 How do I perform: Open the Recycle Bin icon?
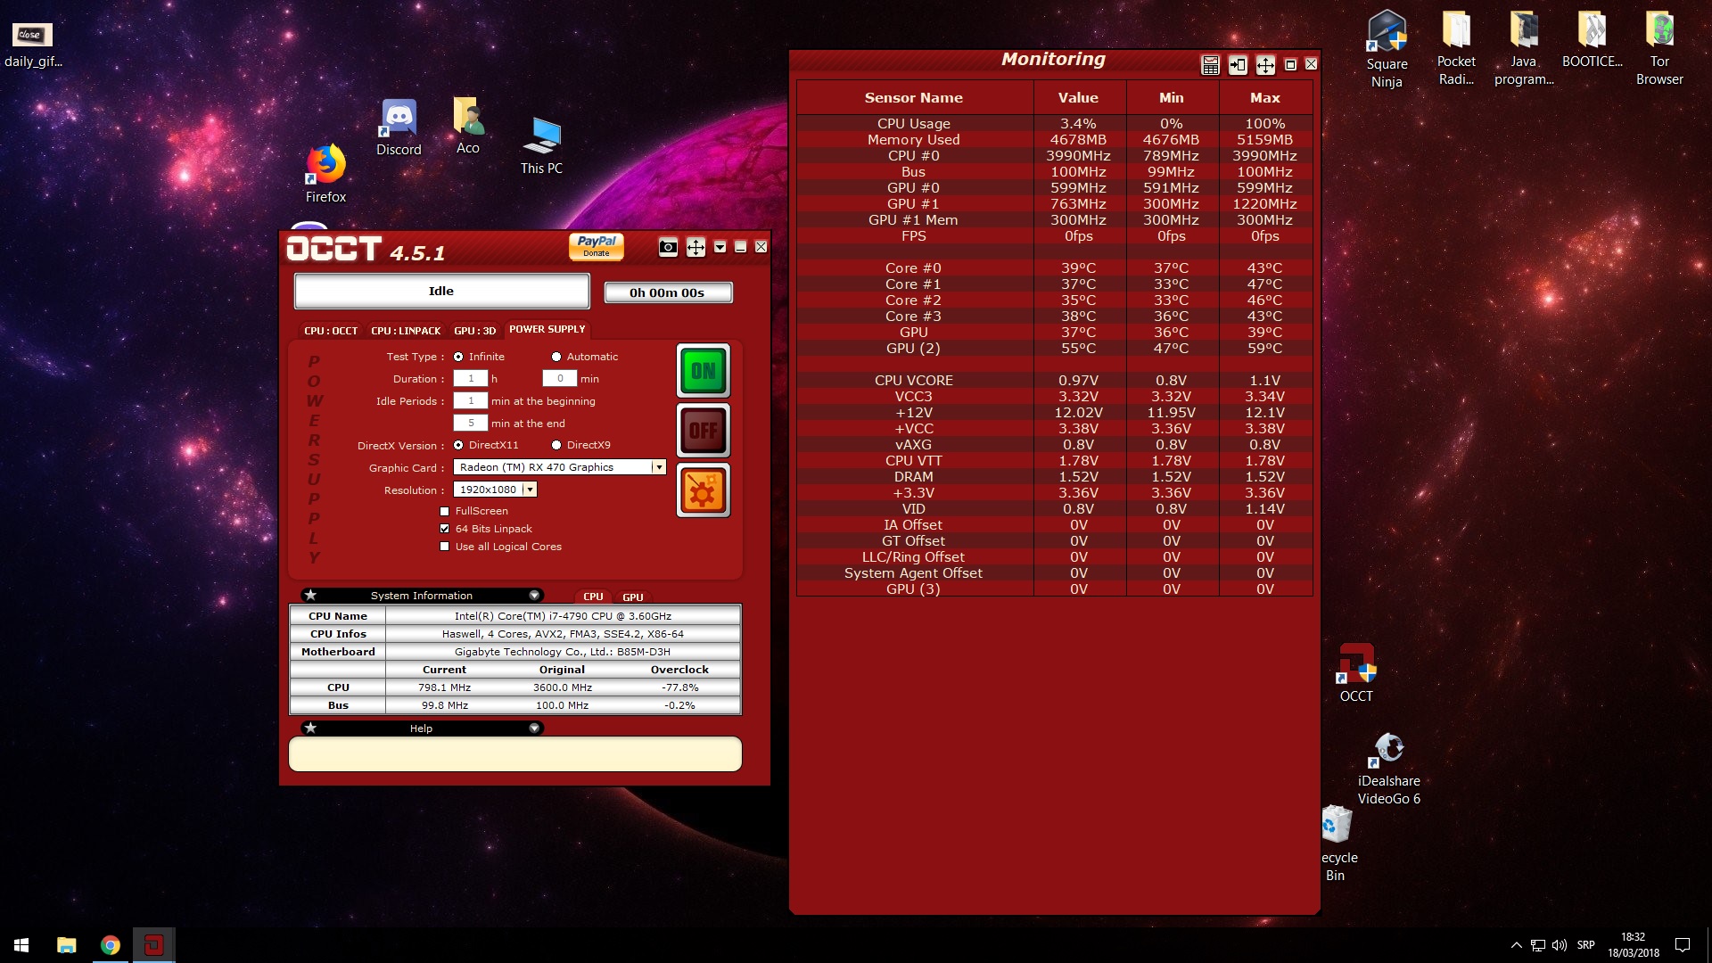[1337, 844]
